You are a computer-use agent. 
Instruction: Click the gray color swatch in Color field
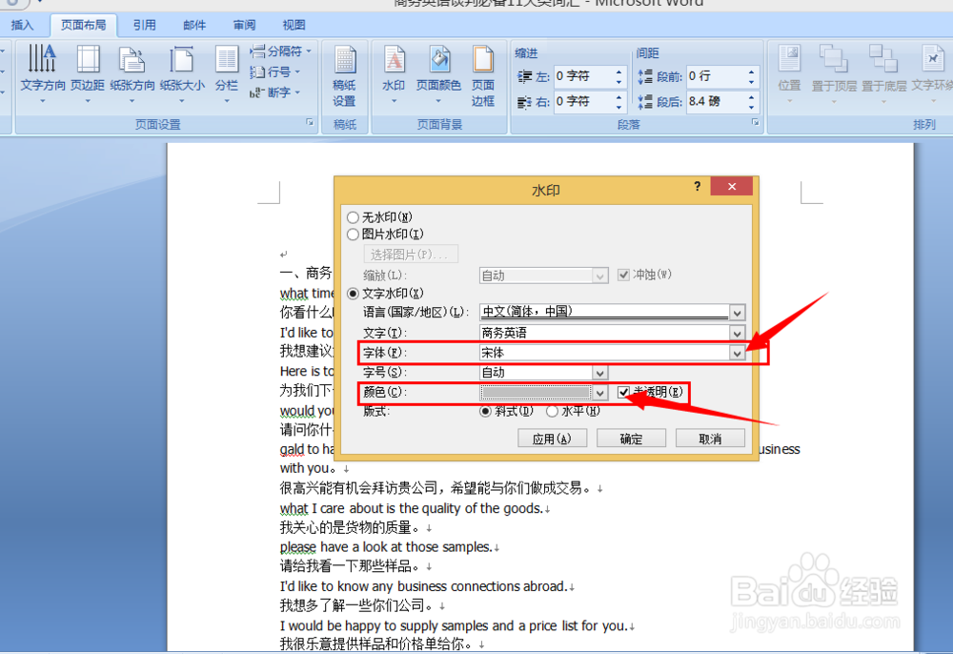click(x=536, y=393)
